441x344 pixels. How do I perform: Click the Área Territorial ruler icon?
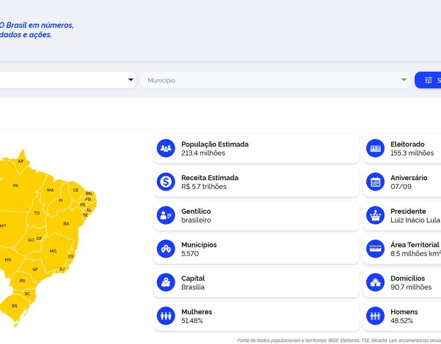pos(375,249)
